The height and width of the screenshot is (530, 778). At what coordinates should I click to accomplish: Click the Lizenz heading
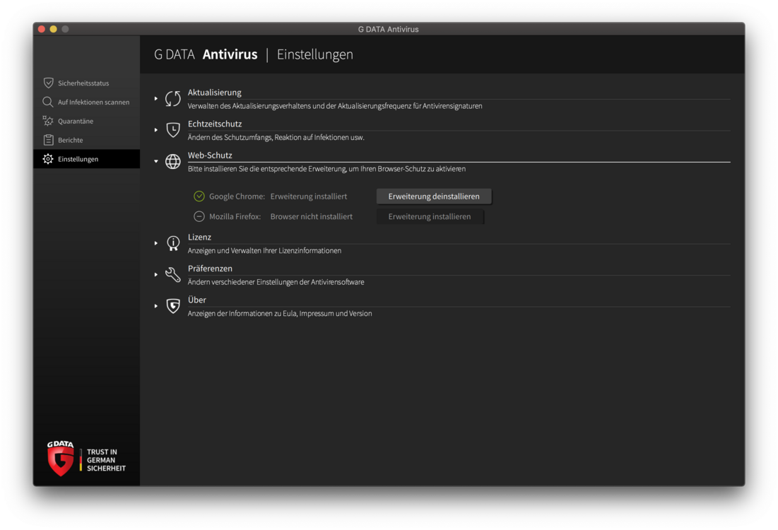(x=199, y=237)
